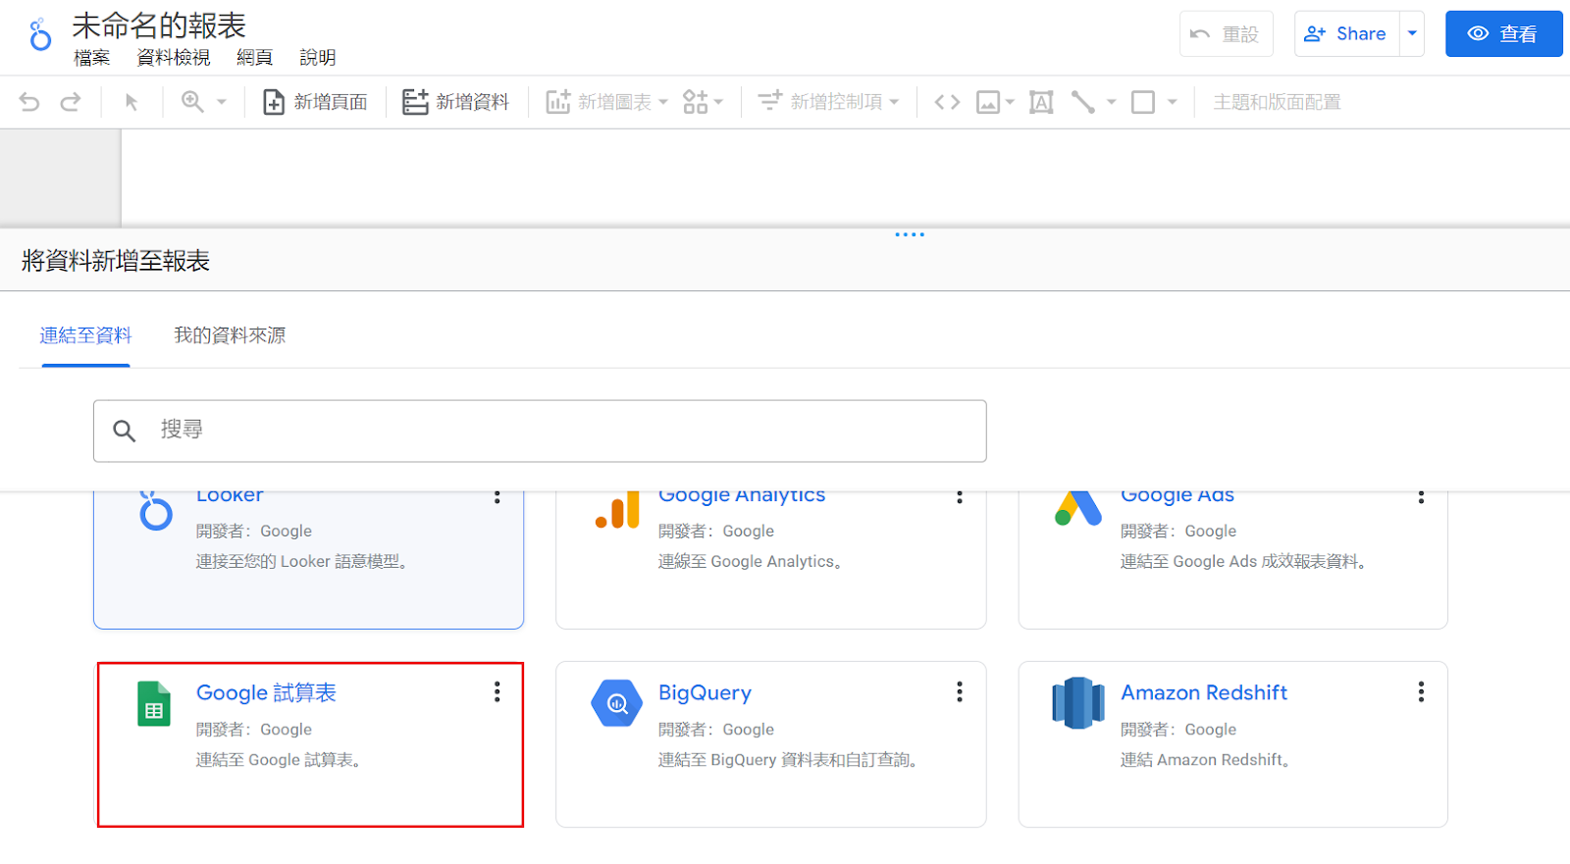This screenshot has height=864, width=1570.
Task: Open community visualizations components dropdown
Action: coord(703,102)
